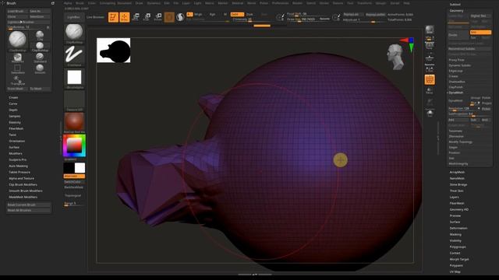Toggle the Rgb mode button

click(212, 14)
